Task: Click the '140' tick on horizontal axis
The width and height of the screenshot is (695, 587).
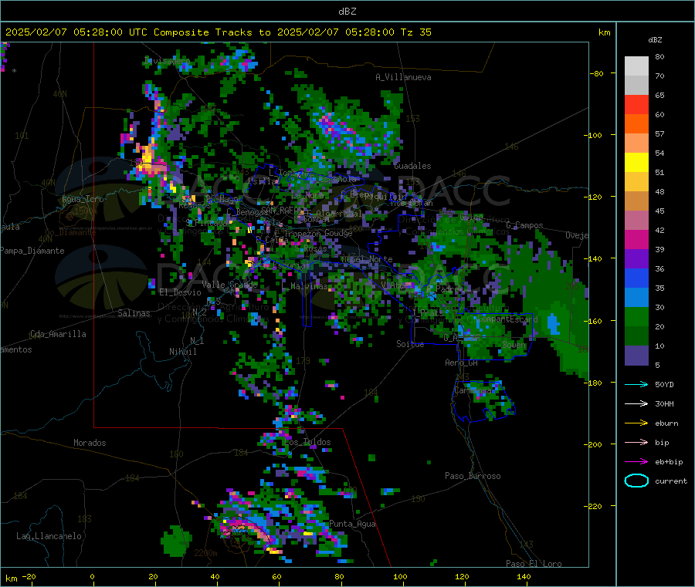Action: click(524, 576)
